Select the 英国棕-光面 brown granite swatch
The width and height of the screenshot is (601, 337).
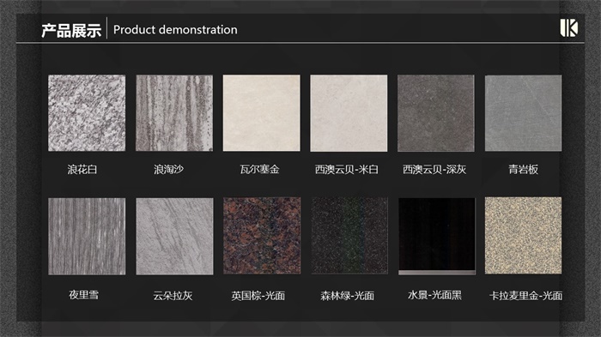click(x=262, y=236)
